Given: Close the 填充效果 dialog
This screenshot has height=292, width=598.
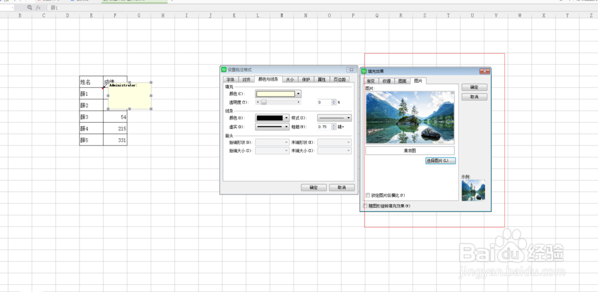Looking at the screenshot, I should (485, 71).
